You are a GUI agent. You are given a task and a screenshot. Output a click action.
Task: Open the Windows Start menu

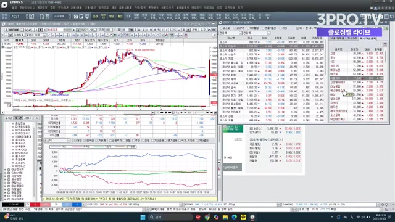(x=143, y=217)
